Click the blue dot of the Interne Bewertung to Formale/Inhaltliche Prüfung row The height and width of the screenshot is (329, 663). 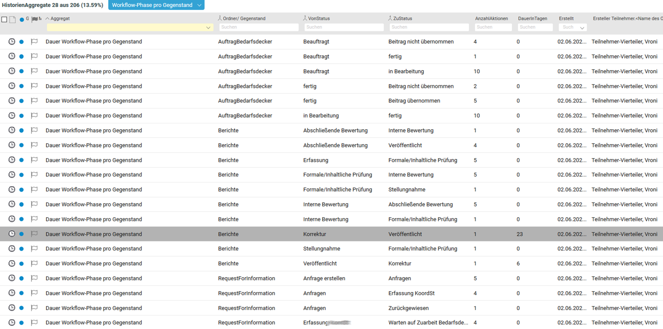(22, 219)
